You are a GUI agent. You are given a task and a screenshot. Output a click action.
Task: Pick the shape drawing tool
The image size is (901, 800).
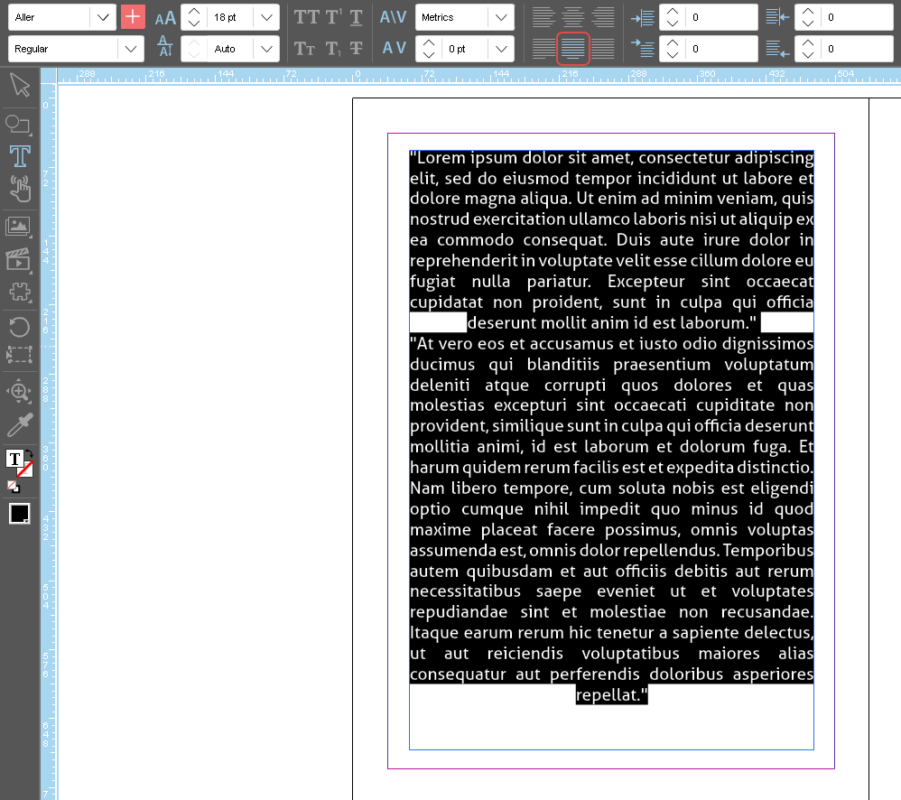[18, 124]
